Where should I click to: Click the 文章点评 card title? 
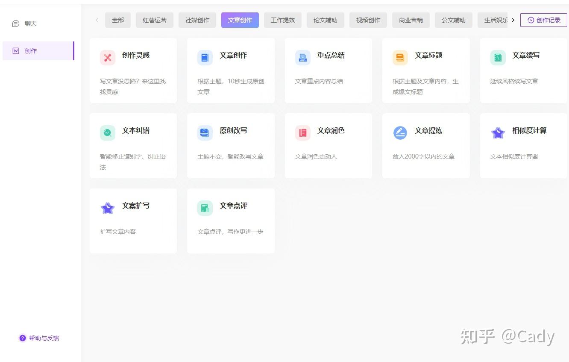233,206
